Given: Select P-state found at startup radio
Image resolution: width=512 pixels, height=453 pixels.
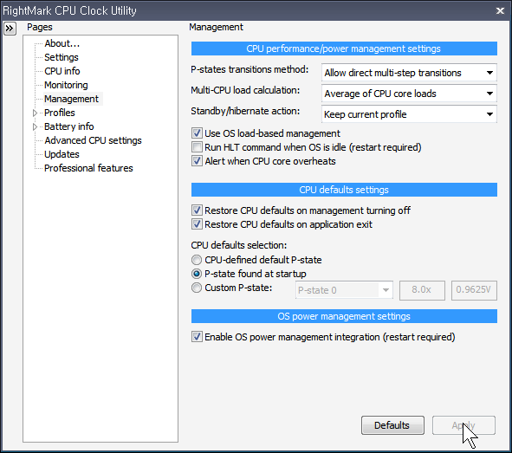Looking at the screenshot, I should [x=197, y=274].
